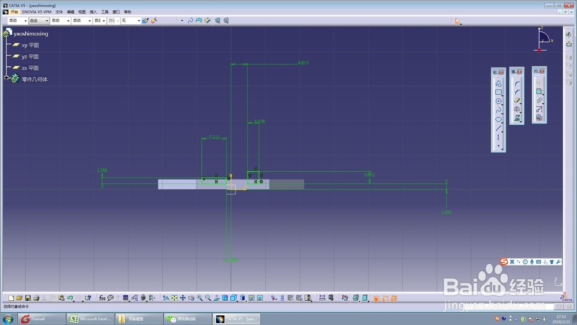Select the Ellipse sketch tool
577x325 pixels.
(499, 119)
